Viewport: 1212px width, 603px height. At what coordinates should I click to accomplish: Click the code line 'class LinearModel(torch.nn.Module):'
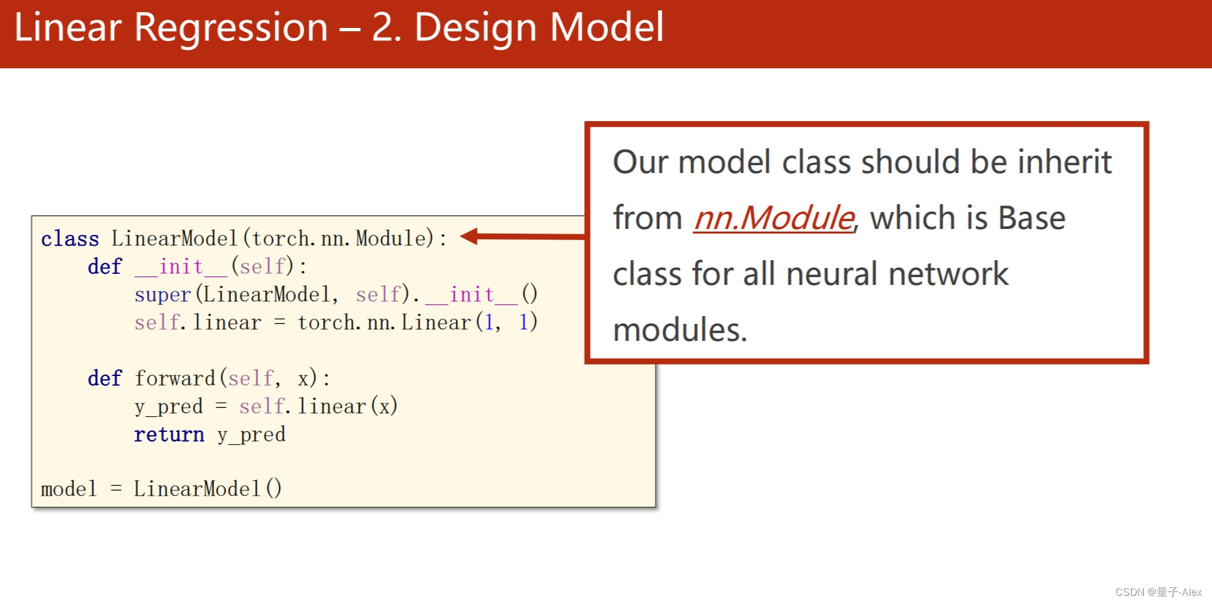[x=244, y=239]
